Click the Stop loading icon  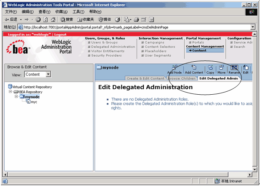click(x=38, y=19)
